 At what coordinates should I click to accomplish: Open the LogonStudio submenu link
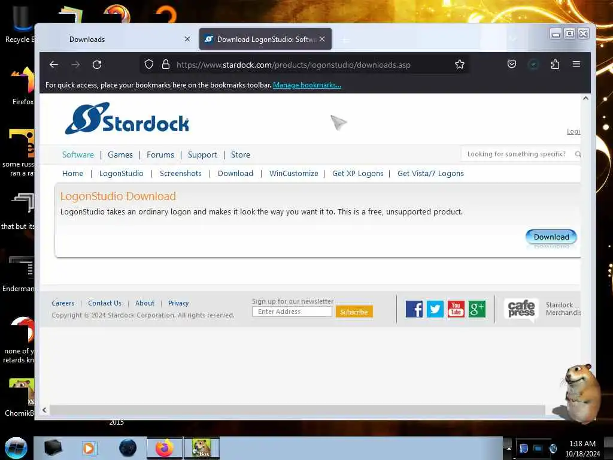[x=121, y=173]
